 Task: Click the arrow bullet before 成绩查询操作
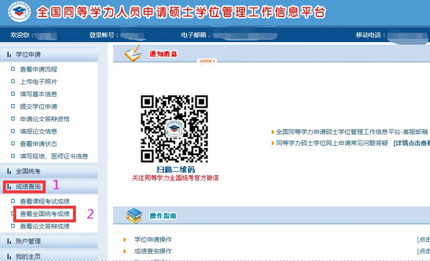[x=125, y=251]
